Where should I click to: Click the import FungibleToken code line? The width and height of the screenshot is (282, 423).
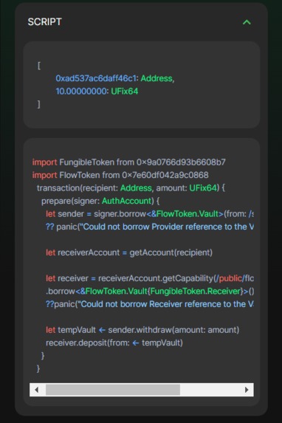click(x=128, y=162)
